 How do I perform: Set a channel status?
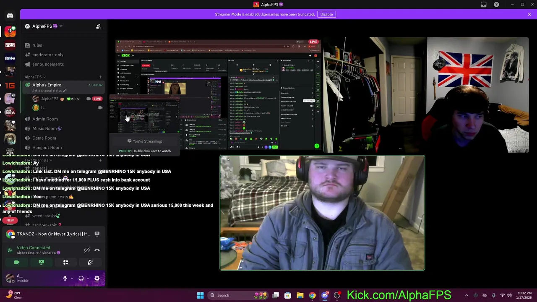click(49, 91)
